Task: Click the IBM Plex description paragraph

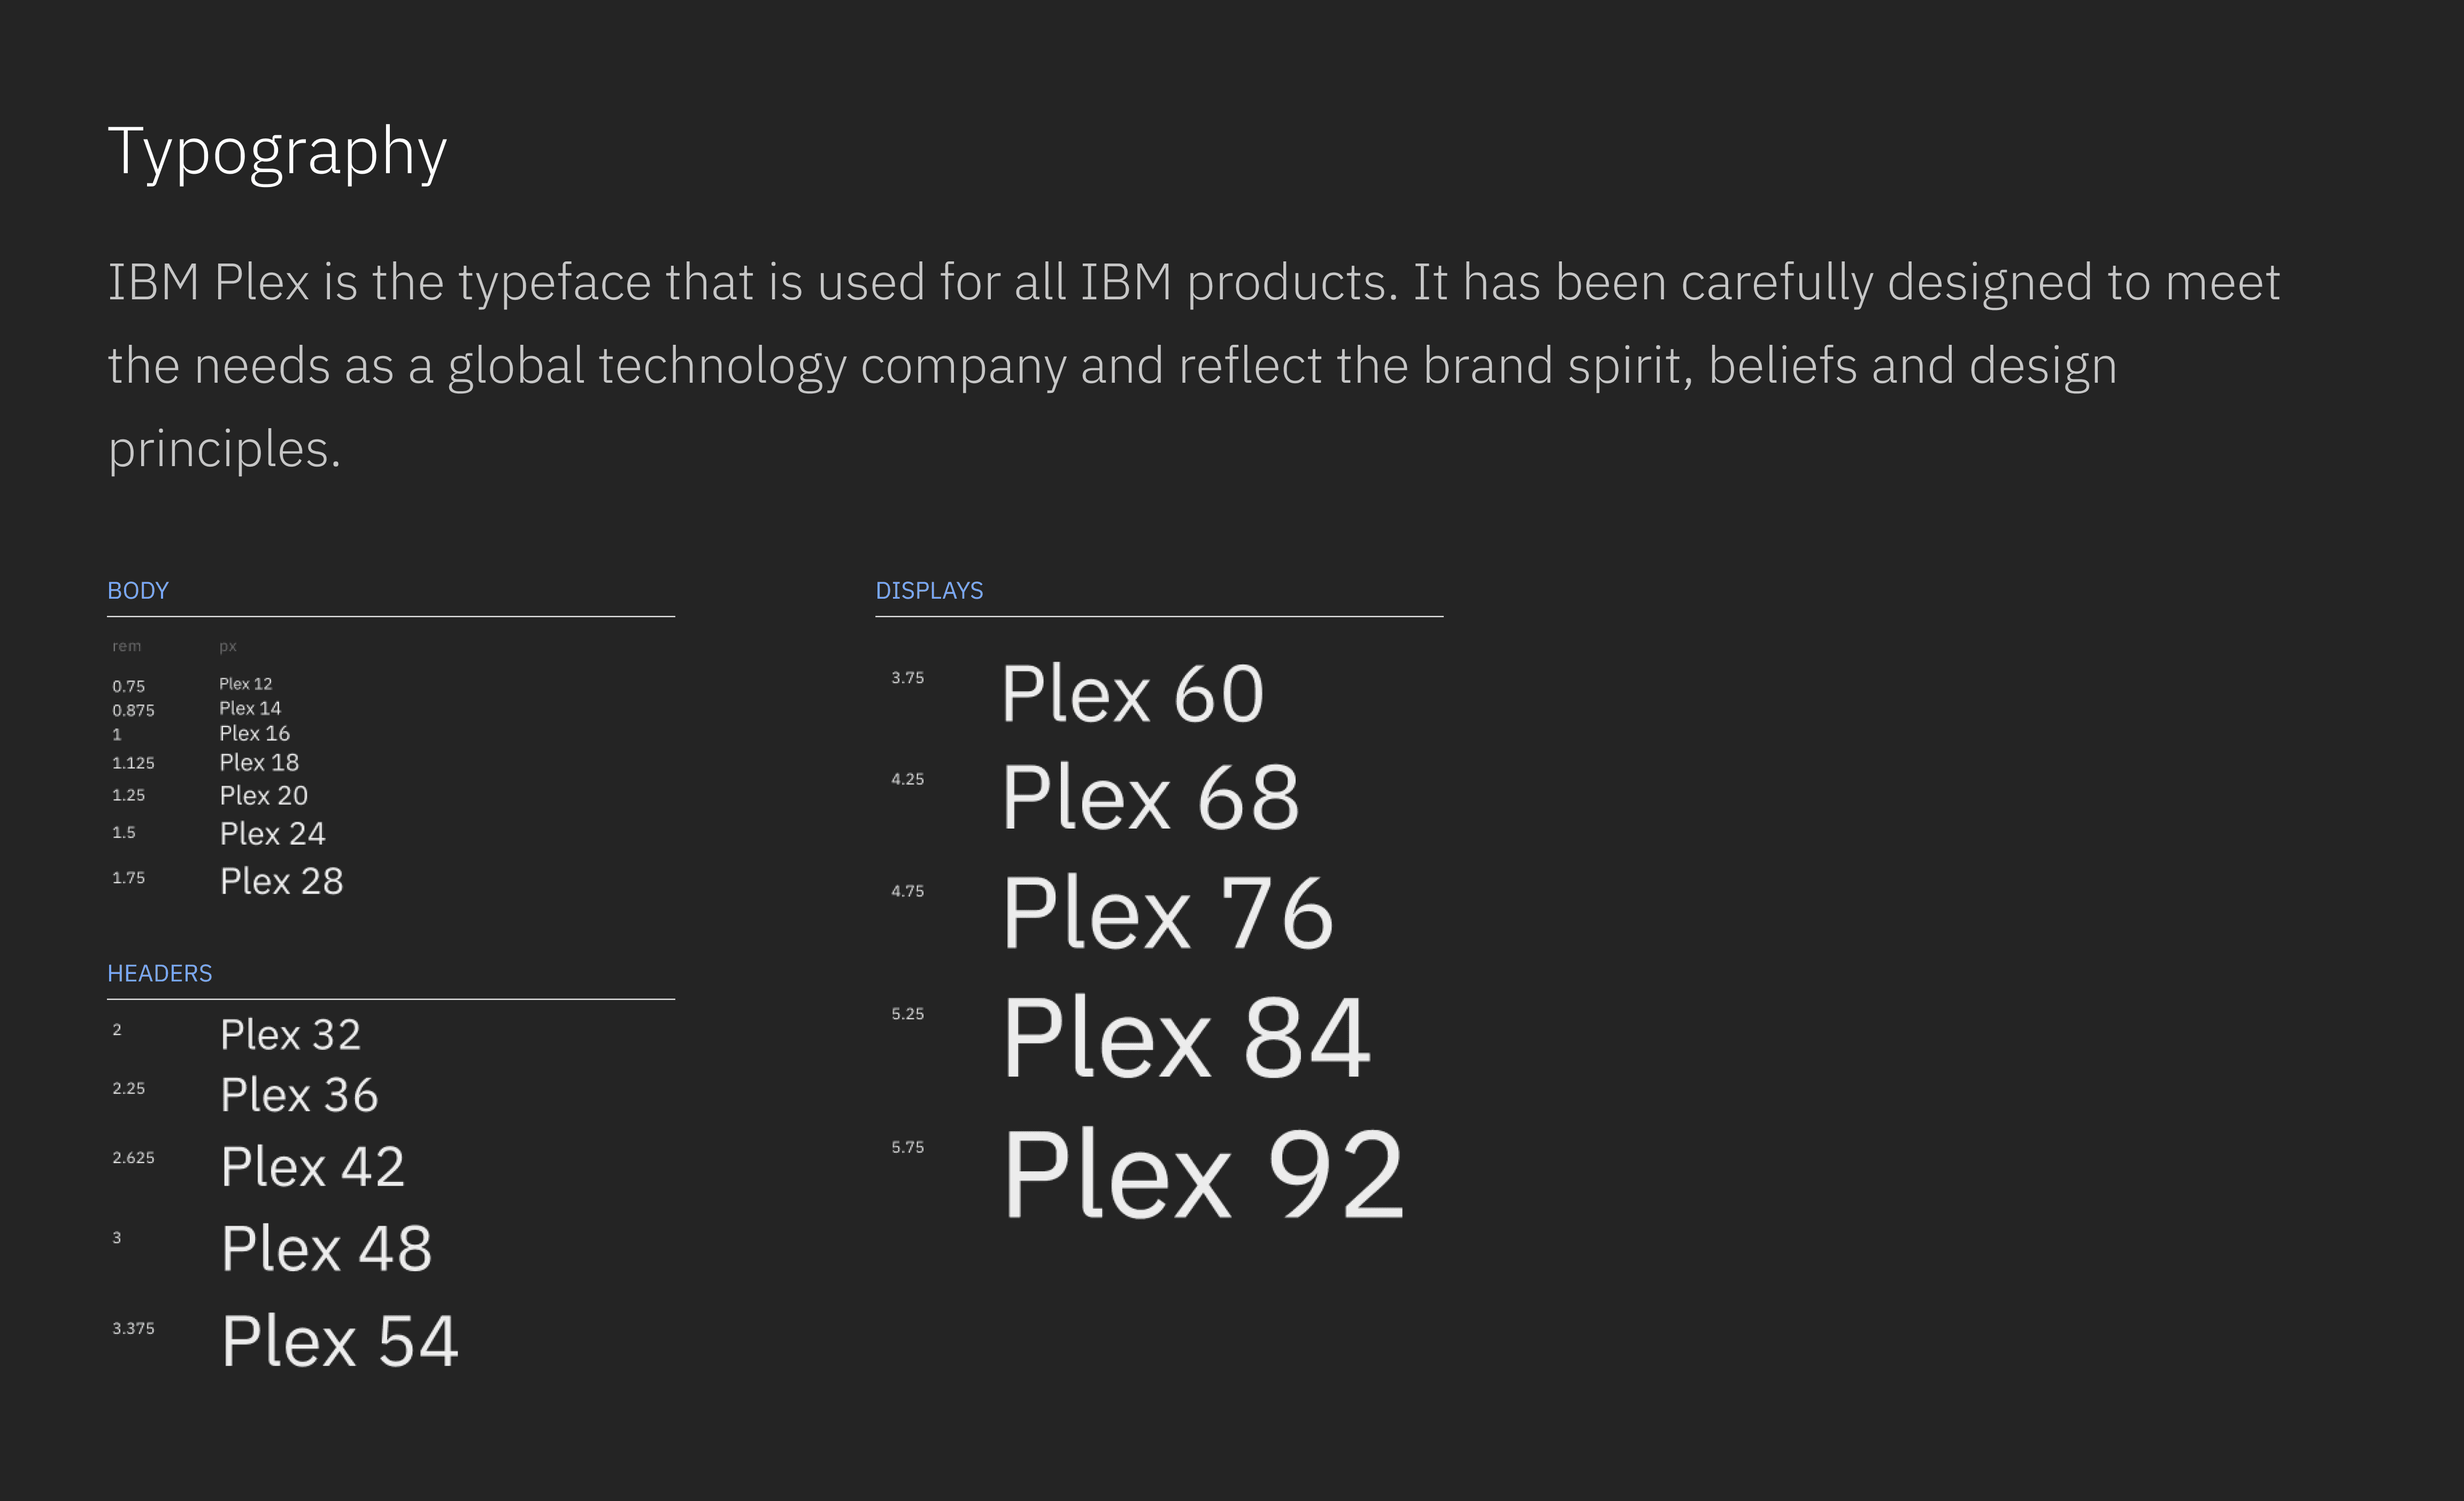Action: pyautogui.click(x=1194, y=366)
